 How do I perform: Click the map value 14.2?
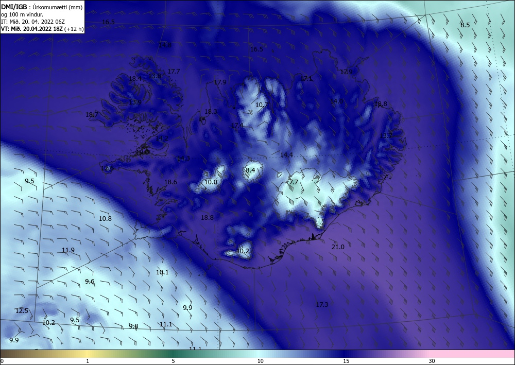[162, 138]
